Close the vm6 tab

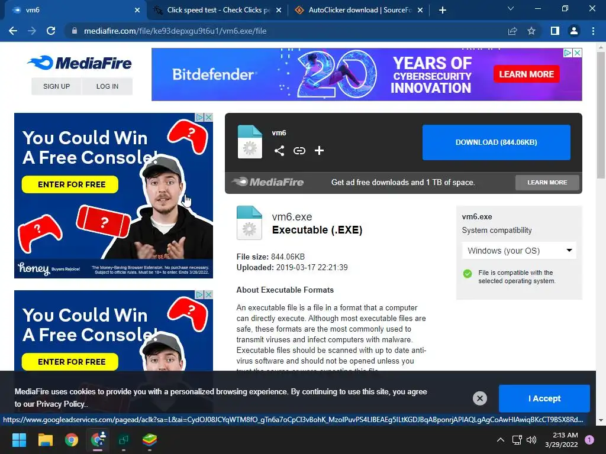137,10
